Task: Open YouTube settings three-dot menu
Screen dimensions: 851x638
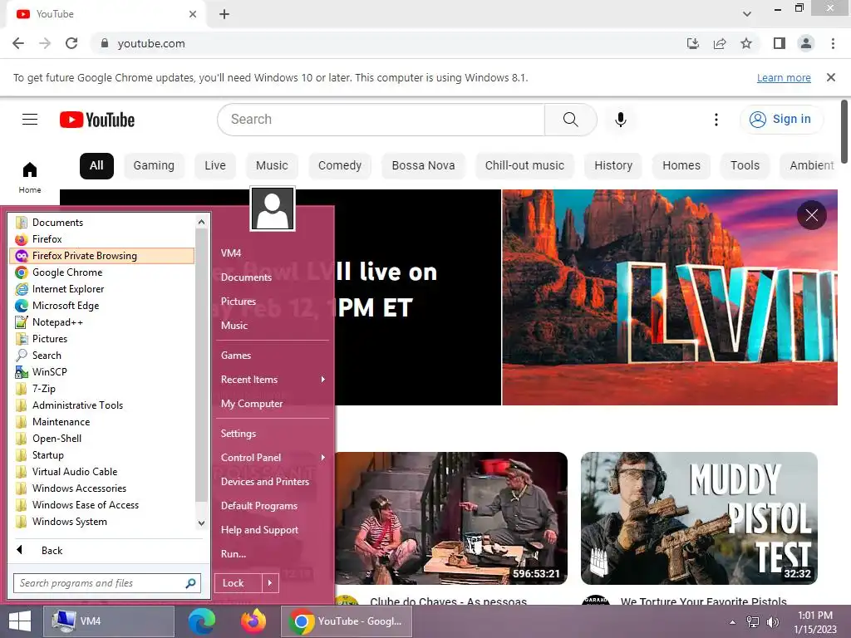Action: coord(716,120)
